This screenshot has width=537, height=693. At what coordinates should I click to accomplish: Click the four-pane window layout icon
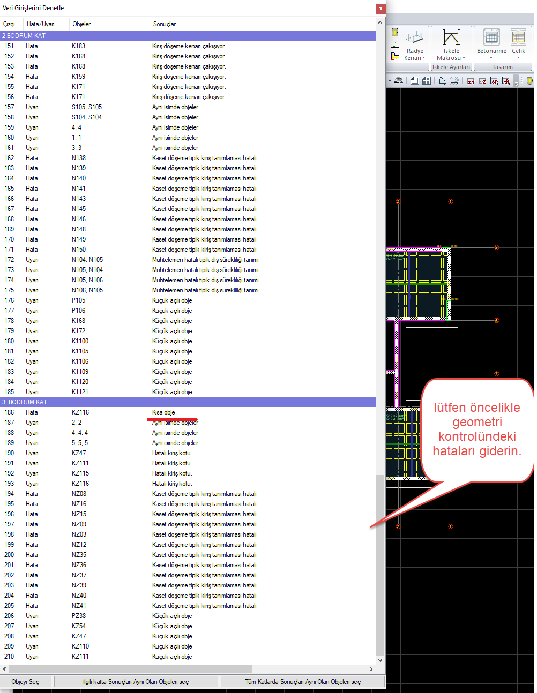tap(427, 81)
